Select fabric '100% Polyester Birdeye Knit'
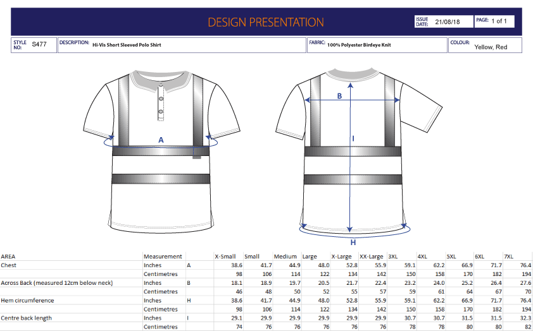This screenshot has height=331, width=533. tap(359, 45)
